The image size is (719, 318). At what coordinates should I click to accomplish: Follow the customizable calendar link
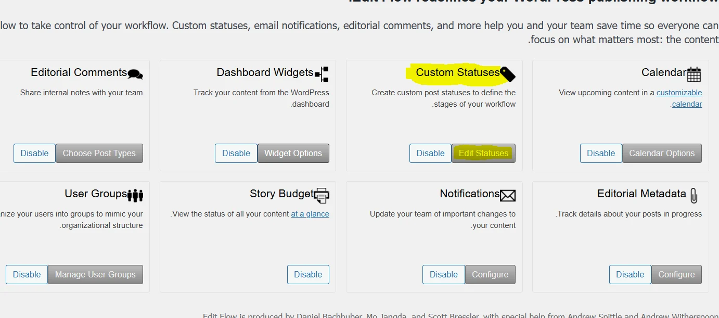click(679, 93)
